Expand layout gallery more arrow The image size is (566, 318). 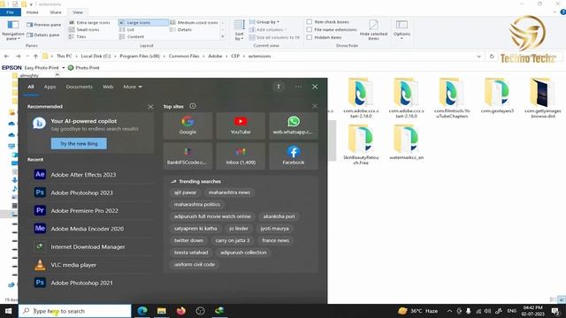pos(222,37)
